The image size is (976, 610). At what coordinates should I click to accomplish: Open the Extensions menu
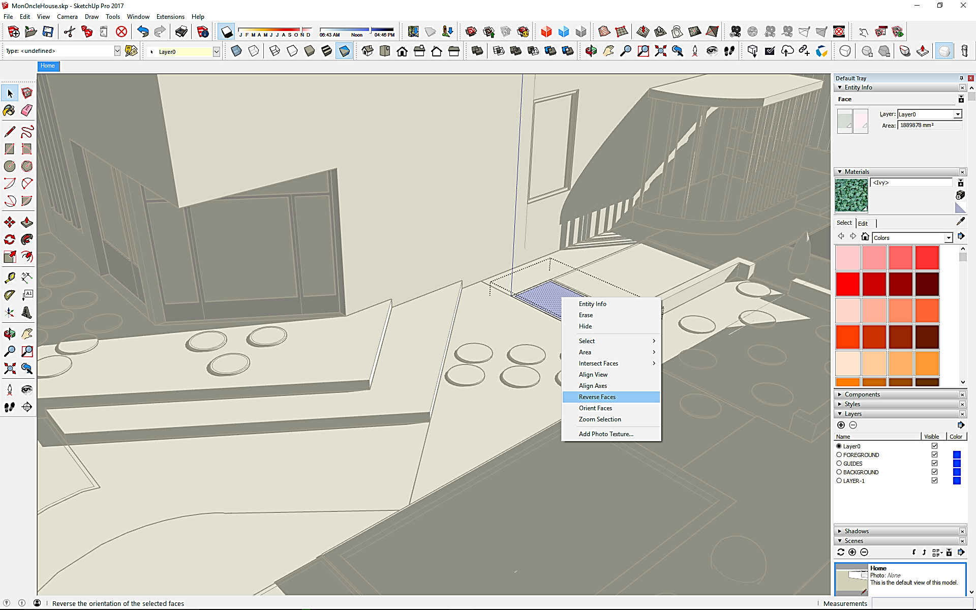170,17
